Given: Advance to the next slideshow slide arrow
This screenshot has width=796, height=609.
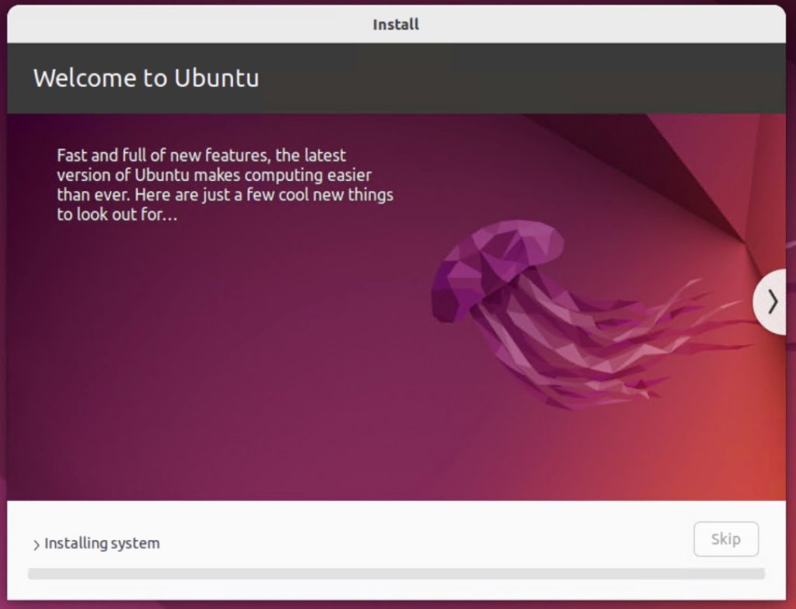Looking at the screenshot, I should point(771,301).
